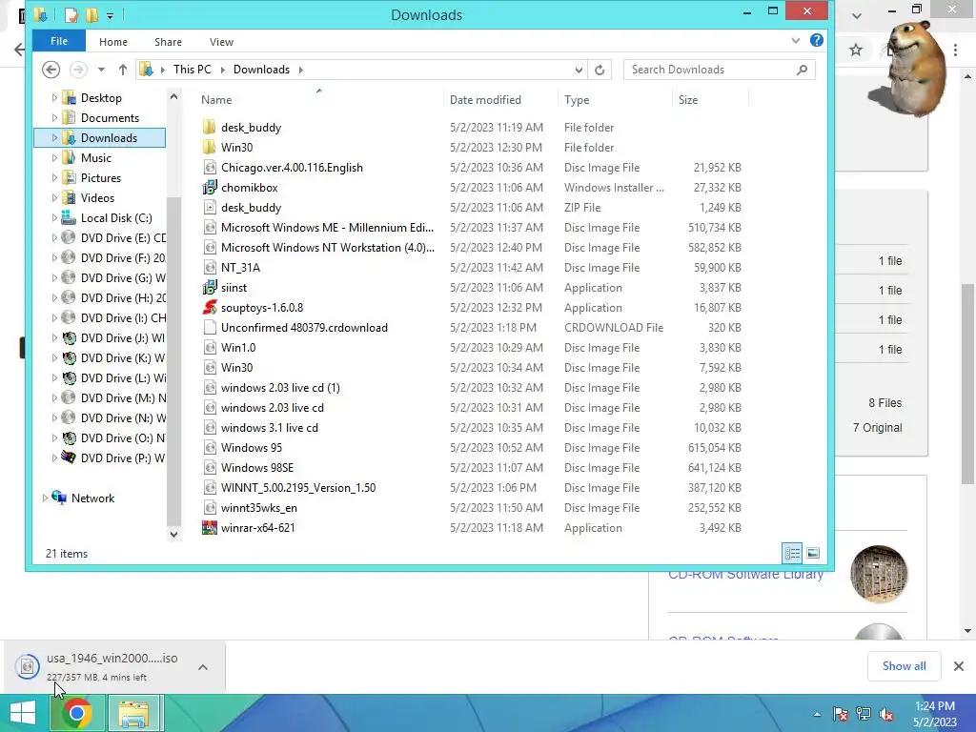976x732 pixels.
Task: Select the souptoys-1.6.0.8 application icon
Action: click(x=210, y=308)
